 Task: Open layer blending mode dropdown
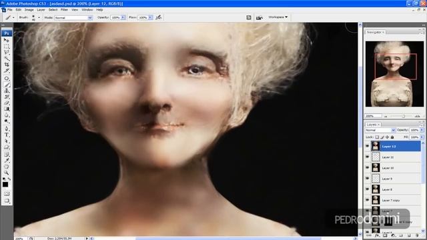click(380, 130)
